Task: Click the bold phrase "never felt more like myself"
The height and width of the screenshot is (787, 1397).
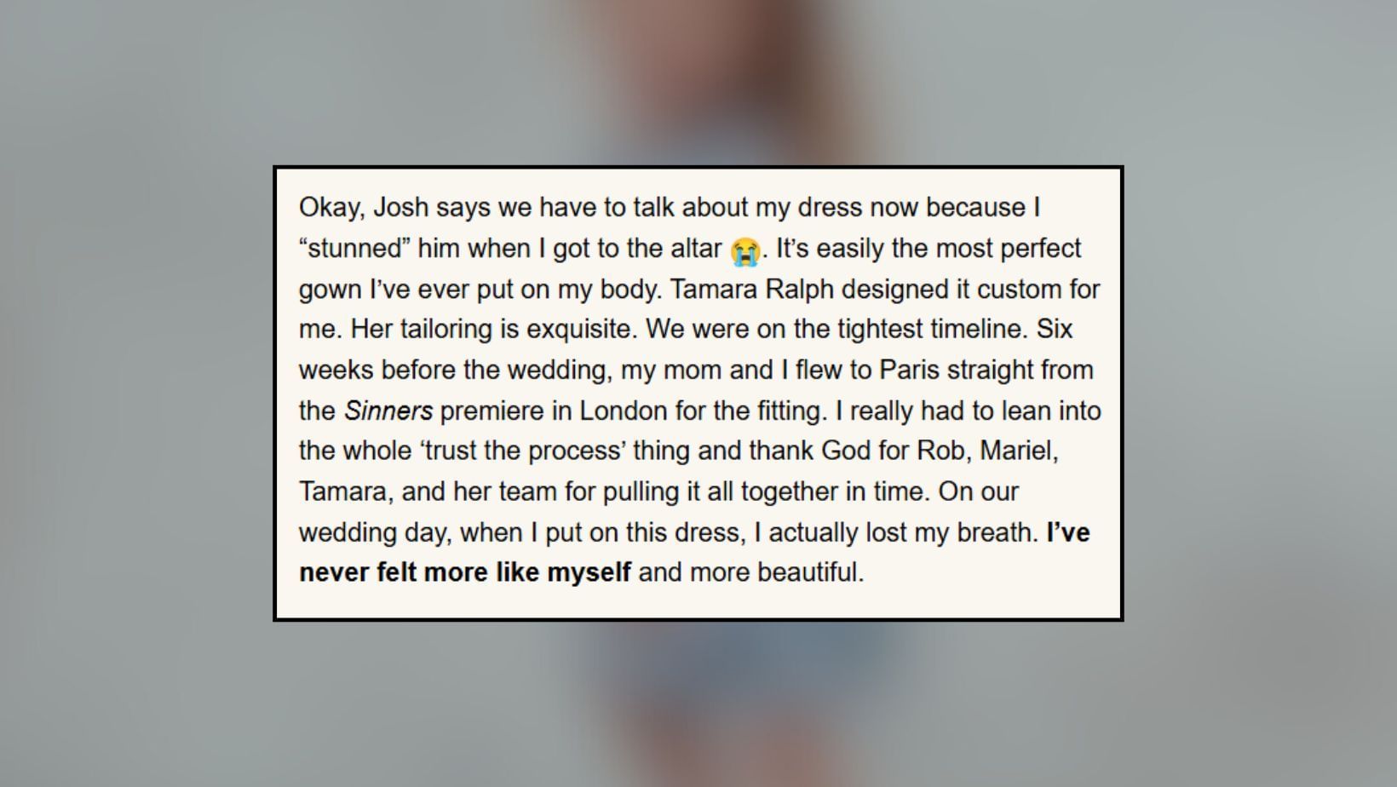Action: [x=465, y=572]
